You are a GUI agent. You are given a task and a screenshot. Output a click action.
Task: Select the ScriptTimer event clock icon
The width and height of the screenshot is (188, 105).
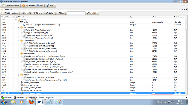tap(24, 25)
